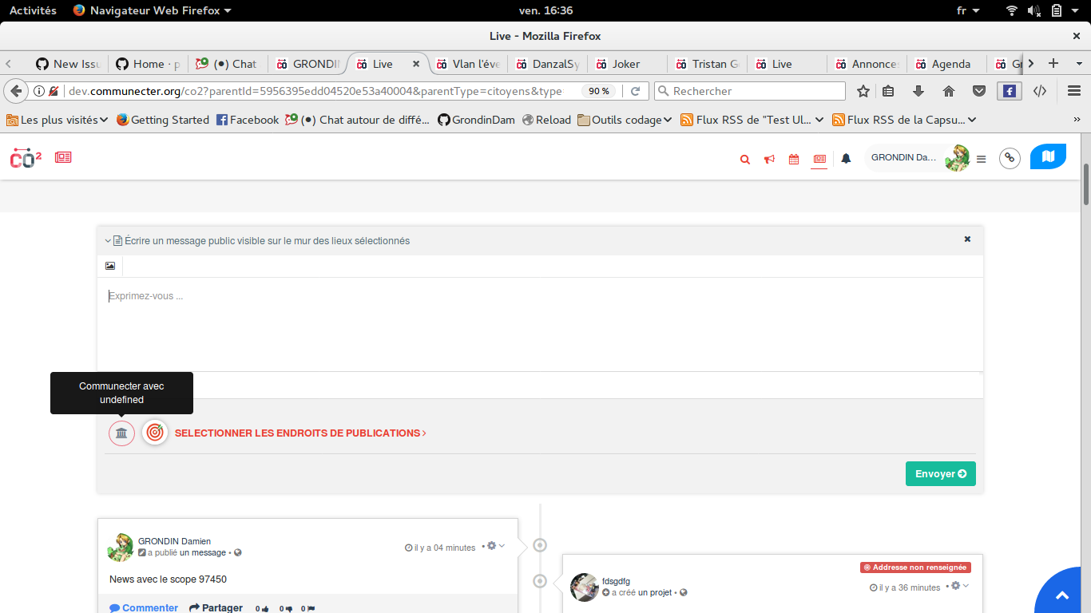Switch to the 'Vlan l'éve' tab
This screenshot has height=613, width=1091.
(467, 64)
